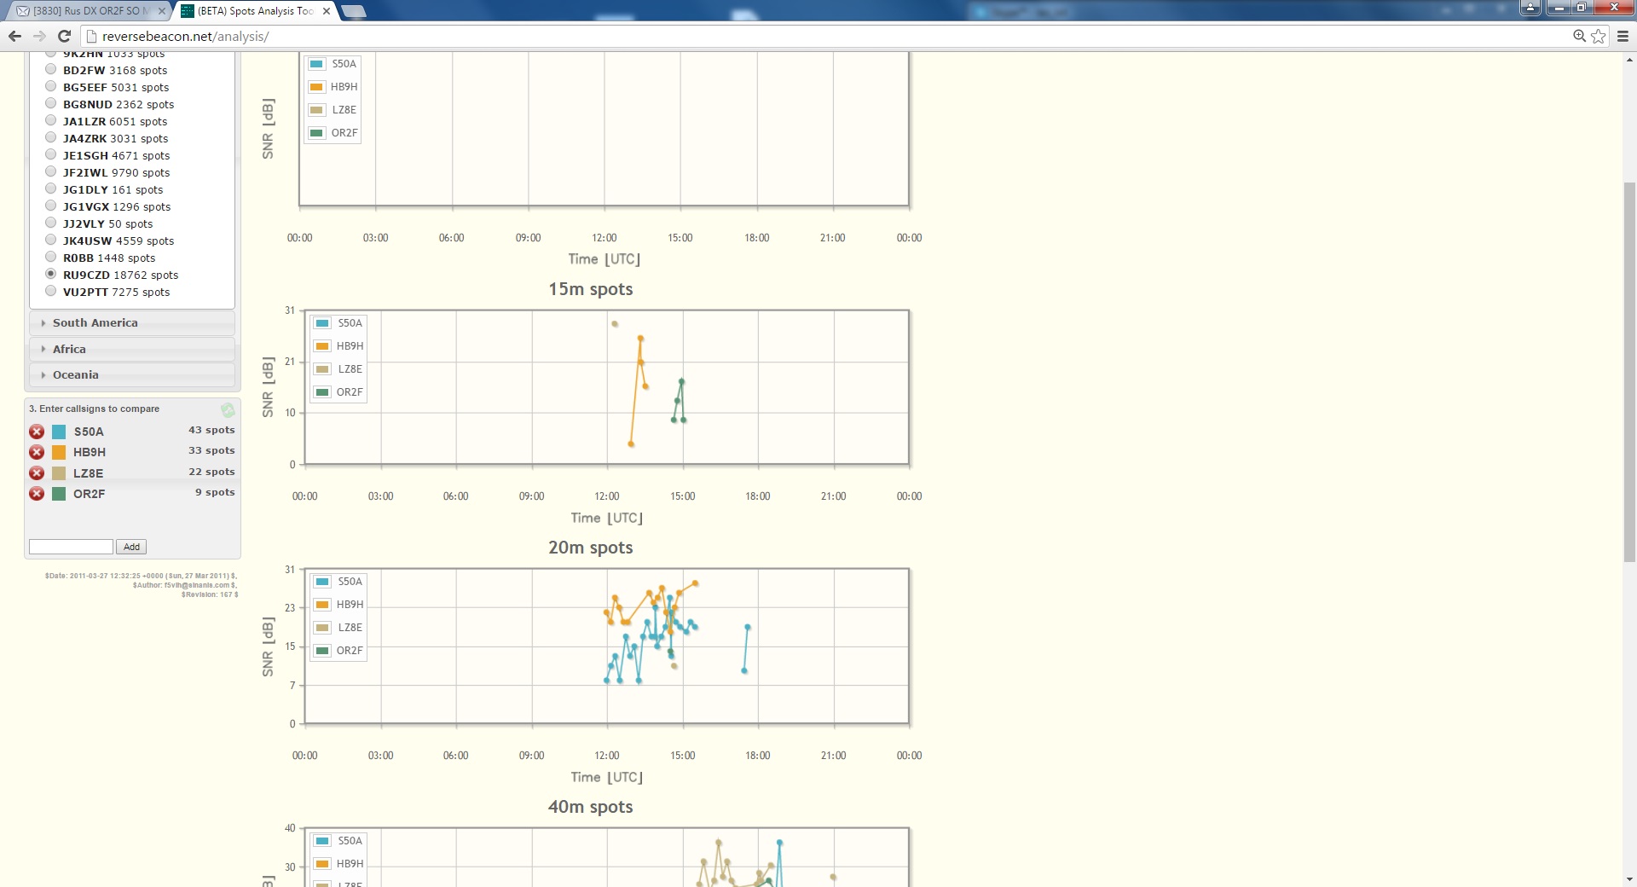Remove S50A callsign with red X icon

37,432
